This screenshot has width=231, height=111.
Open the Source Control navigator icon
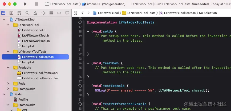click(11, 13)
